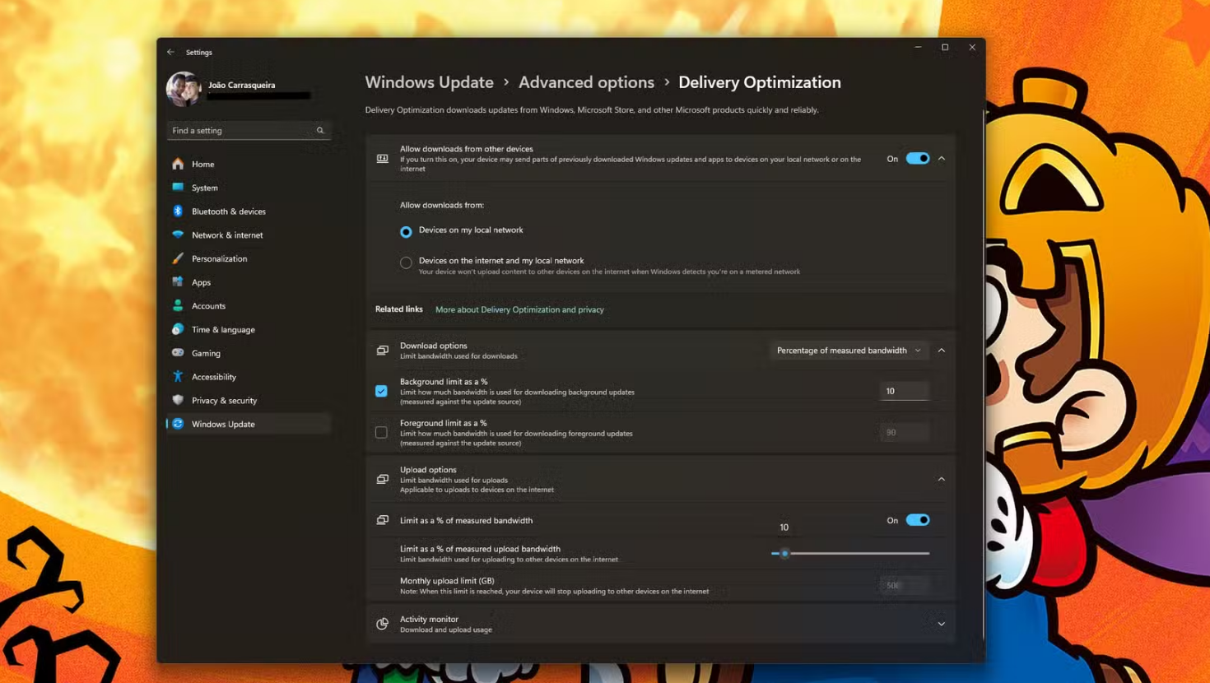
Task: Click the Upload options icon
Action: 383,479
